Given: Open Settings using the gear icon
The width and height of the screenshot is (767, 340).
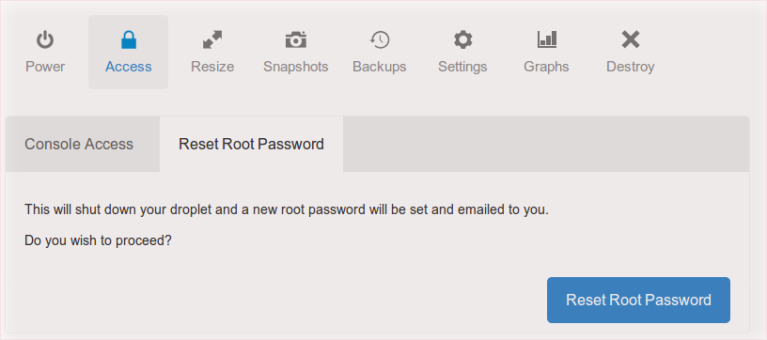Looking at the screenshot, I should (462, 39).
